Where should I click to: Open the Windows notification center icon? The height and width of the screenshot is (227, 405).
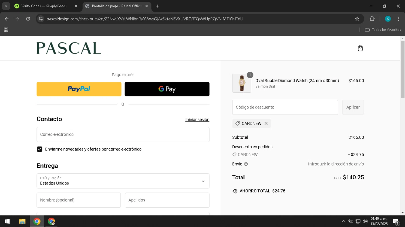pyautogui.click(x=396, y=222)
